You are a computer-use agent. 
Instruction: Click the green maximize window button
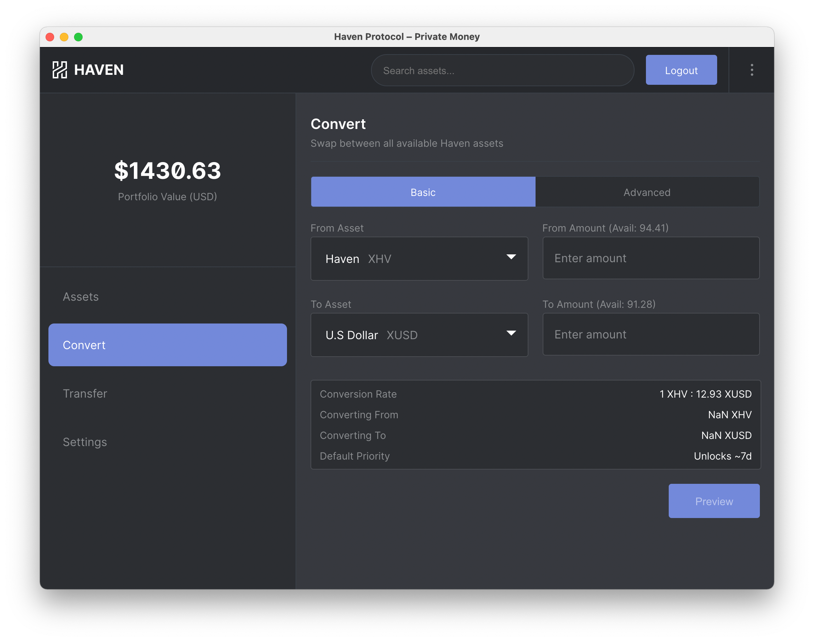click(x=78, y=37)
